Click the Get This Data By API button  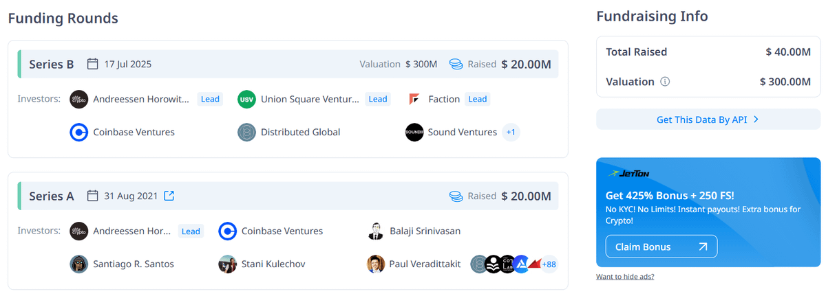tap(708, 119)
